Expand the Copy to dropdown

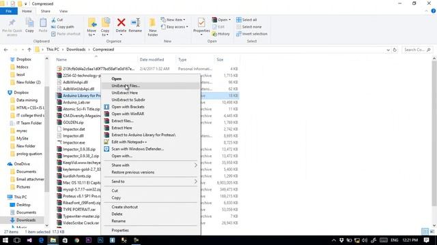coord(107,35)
